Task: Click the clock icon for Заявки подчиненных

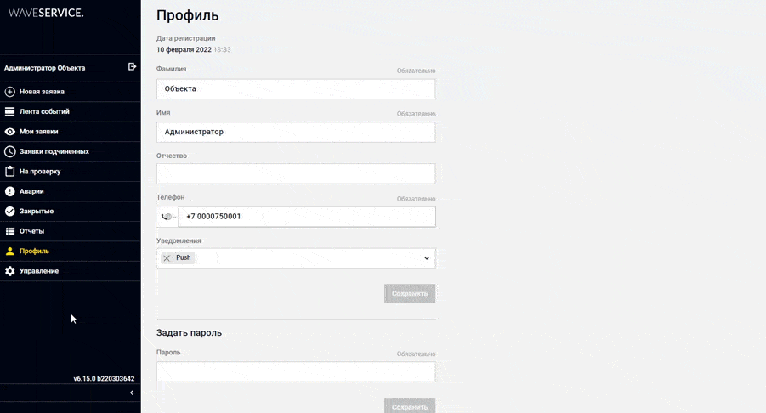Action: coord(10,151)
